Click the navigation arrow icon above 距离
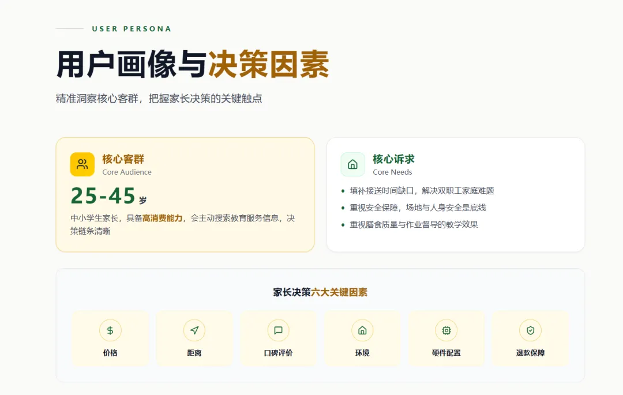 194,330
